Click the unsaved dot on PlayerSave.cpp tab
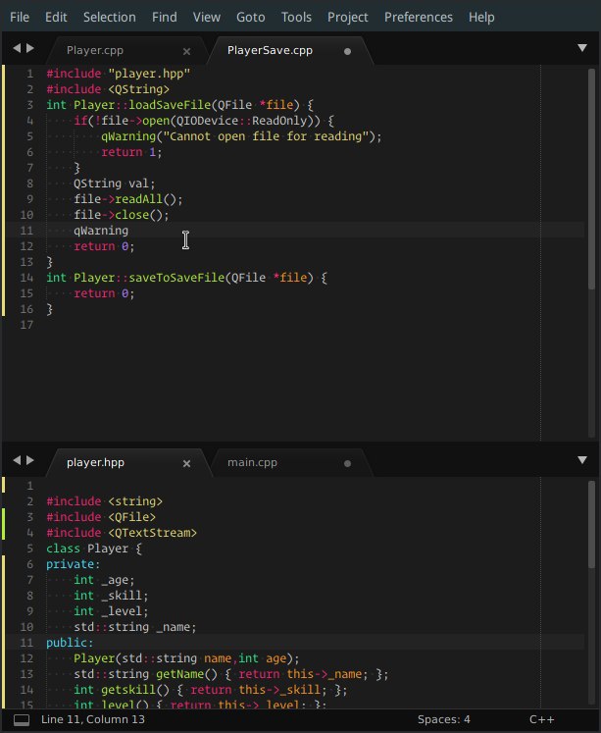The image size is (601, 733). point(347,51)
